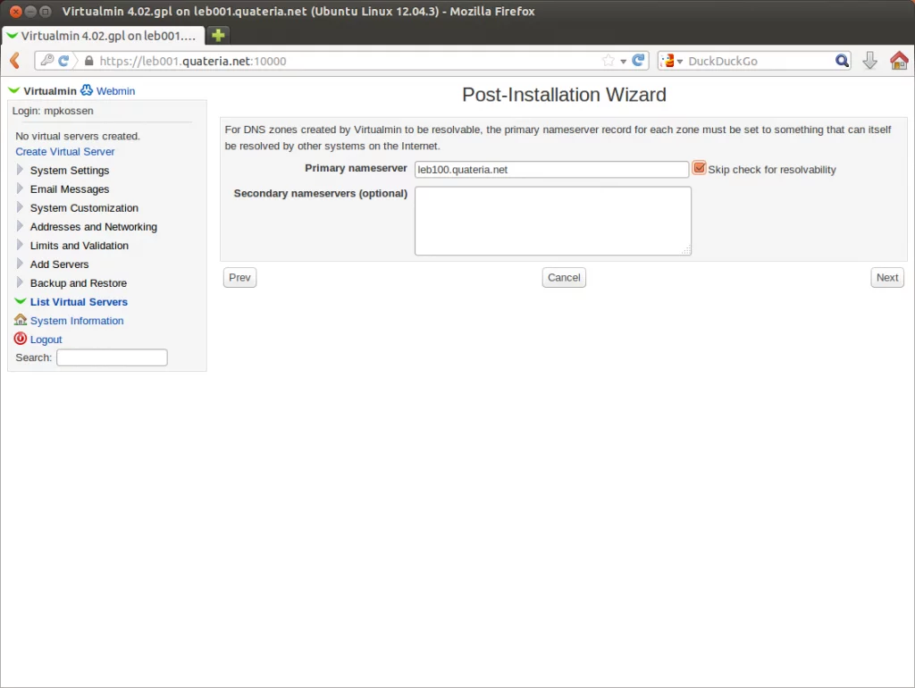This screenshot has width=915, height=688.
Task: Click the Addresses and Networking label
Action: pyautogui.click(x=93, y=227)
